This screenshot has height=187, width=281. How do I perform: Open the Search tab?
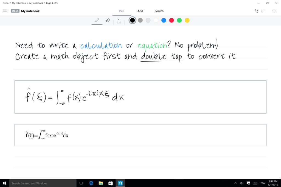point(159,11)
